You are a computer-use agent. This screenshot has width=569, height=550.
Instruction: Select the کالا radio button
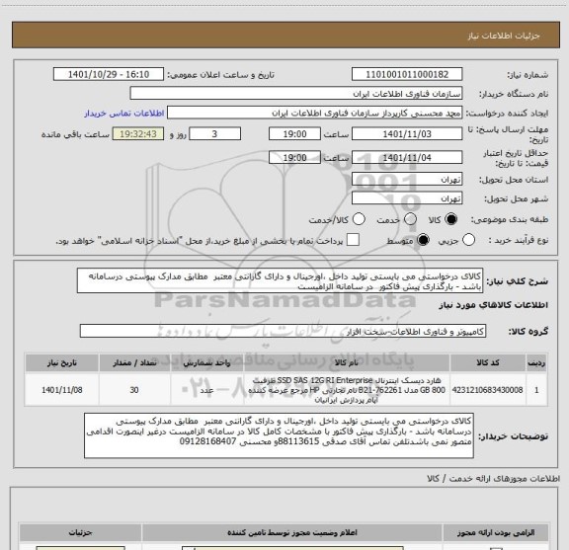point(451,219)
